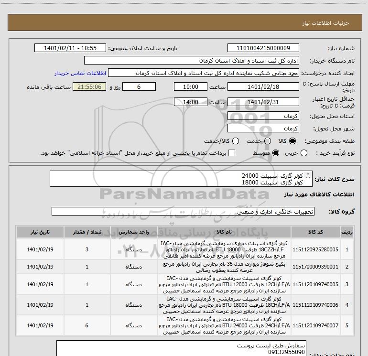Click the unit دستگاه in row 3
This screenshot has height=356, width=368.
click(134, 284)
